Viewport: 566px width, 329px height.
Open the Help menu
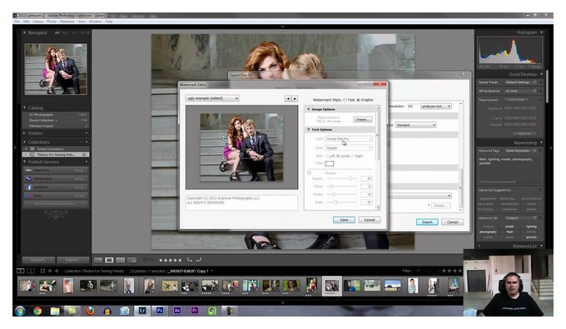(109, 22)
